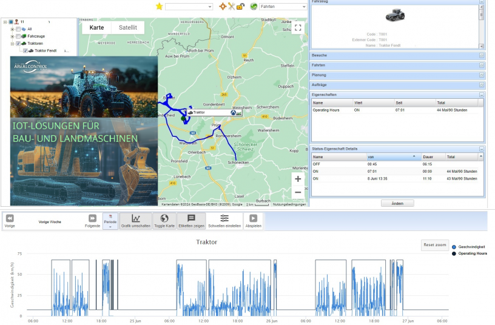Toggle the root node 11 checkbox
The width and height of the screenshot is (495, 325).
coord(11,22)
